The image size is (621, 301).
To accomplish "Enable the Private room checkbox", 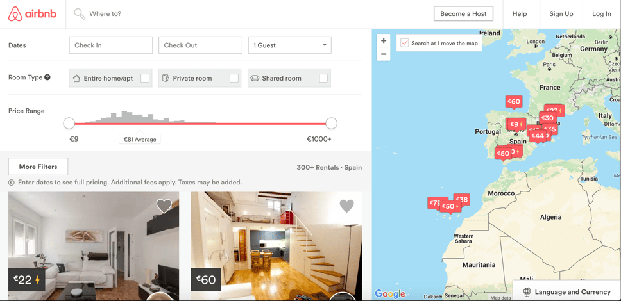I will tap(234, 78).
